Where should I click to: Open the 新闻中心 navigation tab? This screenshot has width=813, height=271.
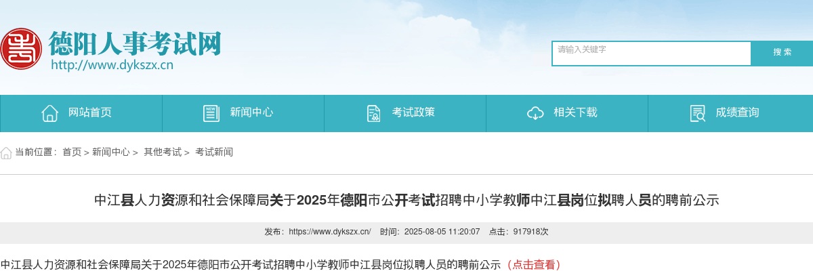(x=243, y=113)
